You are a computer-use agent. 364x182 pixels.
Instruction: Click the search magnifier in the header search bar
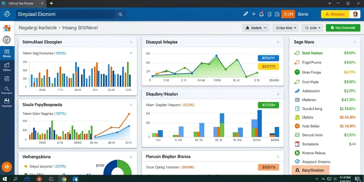pyautogui.click(x=120, y=14)
